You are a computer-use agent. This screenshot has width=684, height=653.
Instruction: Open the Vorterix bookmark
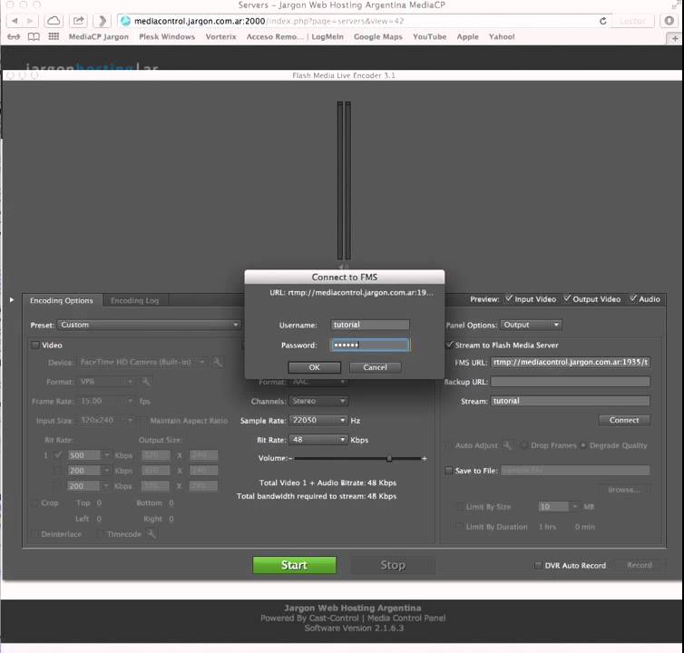click(220, 36)
